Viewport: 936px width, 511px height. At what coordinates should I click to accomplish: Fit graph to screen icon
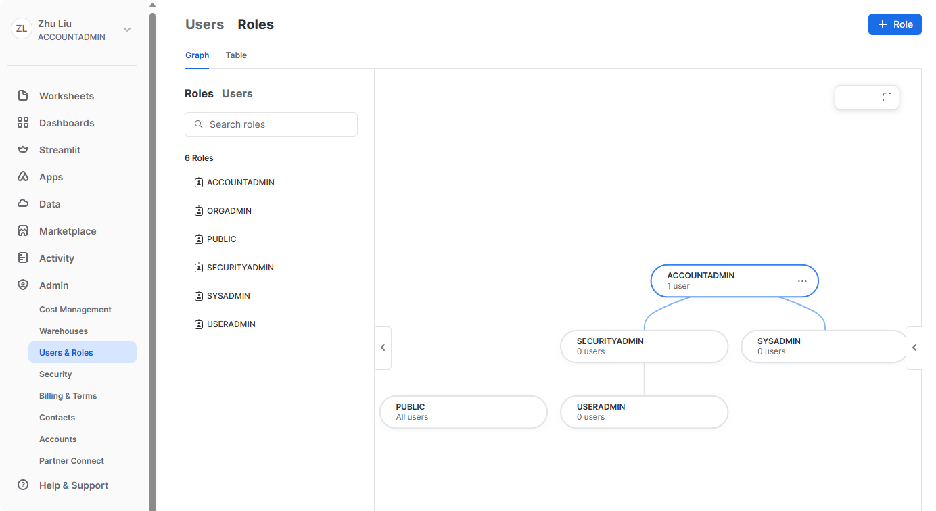pos(887,97)
